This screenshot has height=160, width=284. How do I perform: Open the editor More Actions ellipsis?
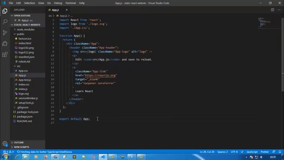point(279,10)
